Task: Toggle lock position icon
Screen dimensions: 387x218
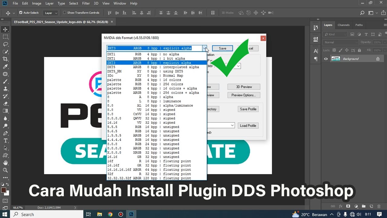Action: (347, 50)
